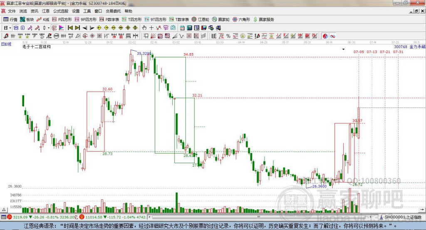The image size is (426, 230).
Task: Click the networked computers icon
Action: tap(218, 28)
